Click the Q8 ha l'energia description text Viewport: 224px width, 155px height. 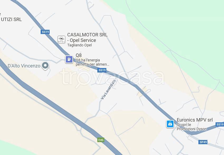pos(92,62)
